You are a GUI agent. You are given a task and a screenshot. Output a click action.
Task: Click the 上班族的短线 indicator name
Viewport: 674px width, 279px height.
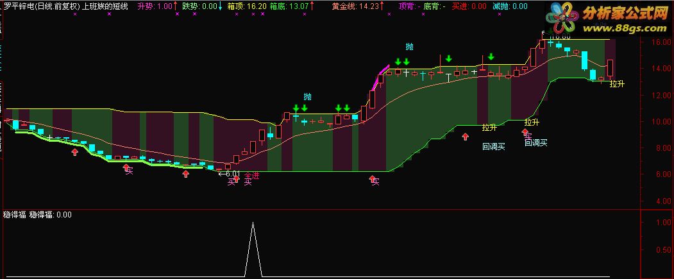click(105, 6)
